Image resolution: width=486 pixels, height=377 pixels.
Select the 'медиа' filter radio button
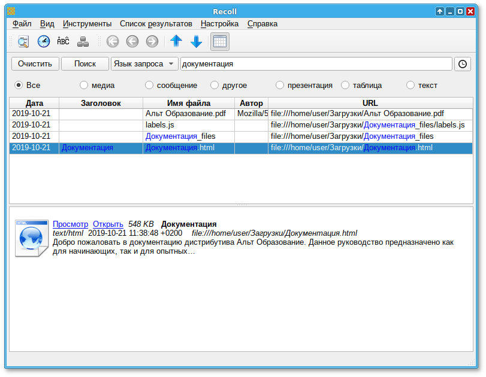point(84,85)
